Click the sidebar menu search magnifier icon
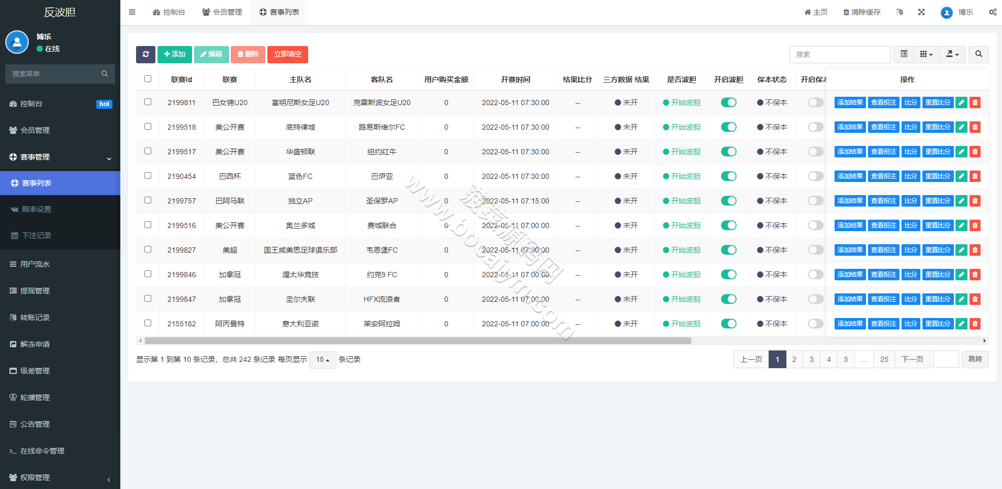1002x489 pixels. [105, 74]
